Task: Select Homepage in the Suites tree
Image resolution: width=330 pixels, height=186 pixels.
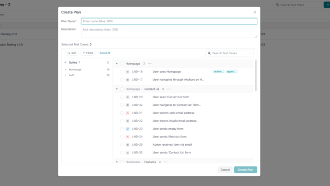Action: point(75,70)
